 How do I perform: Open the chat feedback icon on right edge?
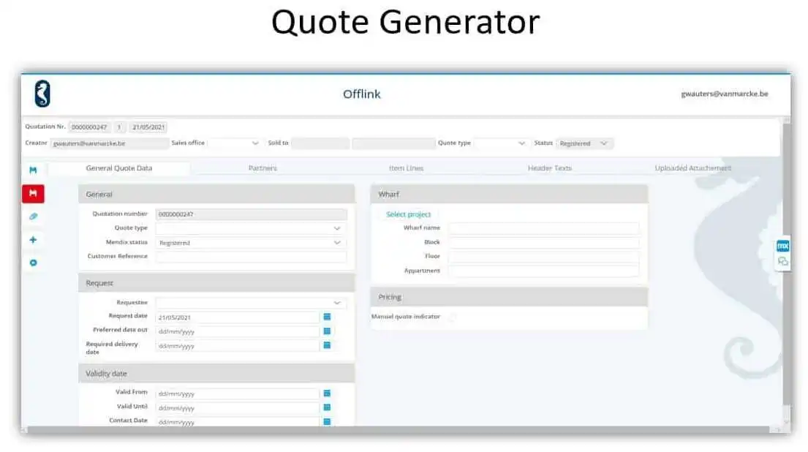click(782, 262)
